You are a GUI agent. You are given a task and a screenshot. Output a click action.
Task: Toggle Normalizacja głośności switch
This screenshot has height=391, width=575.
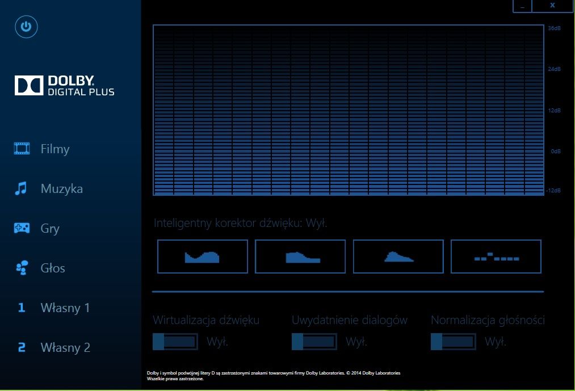[x=454, y=342]
